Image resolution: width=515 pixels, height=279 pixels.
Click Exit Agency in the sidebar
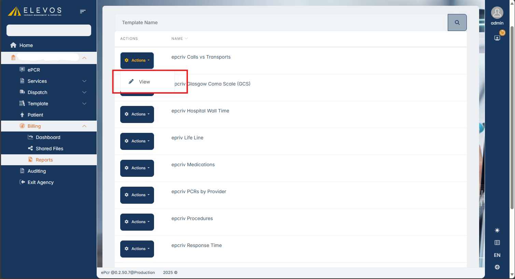tap(40, 182)
